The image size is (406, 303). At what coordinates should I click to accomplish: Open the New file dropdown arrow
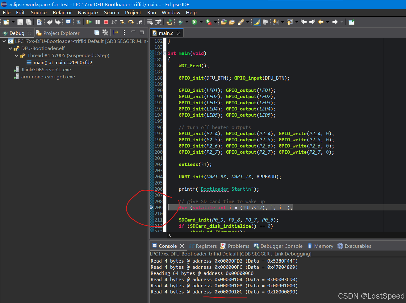(x=13, y=22)
